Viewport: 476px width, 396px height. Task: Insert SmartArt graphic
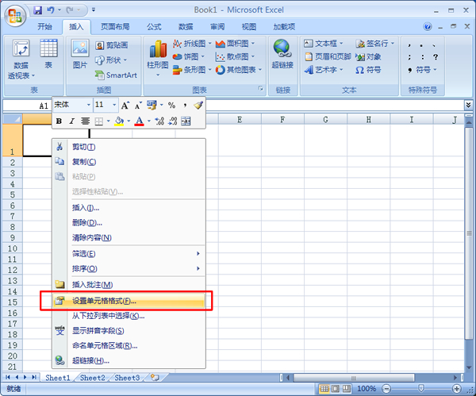tap(117, 75)
